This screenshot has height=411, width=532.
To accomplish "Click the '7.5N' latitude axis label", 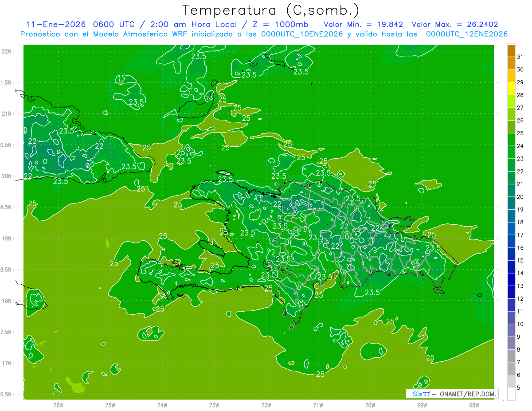I will pyautogui.click(x=7, y=332).
